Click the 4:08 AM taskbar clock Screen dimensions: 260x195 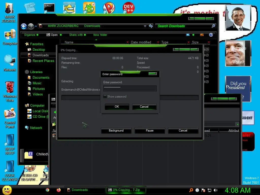tap(237, 190)
